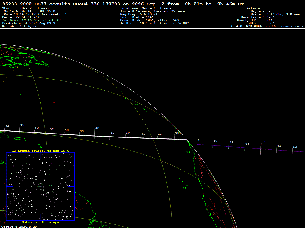The width and height of the screenshot is (305, 228).
Task: Select minute 40 tick on occultation path
Action: pos(94,136)
